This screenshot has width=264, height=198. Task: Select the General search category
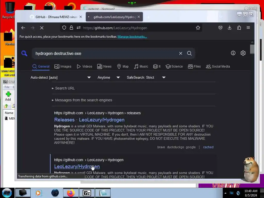point(41,67)
